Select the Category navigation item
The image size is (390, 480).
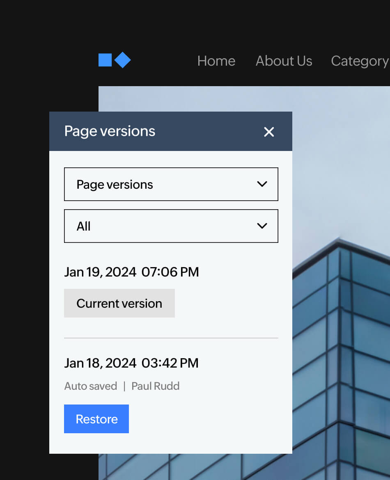coord(360,61)
